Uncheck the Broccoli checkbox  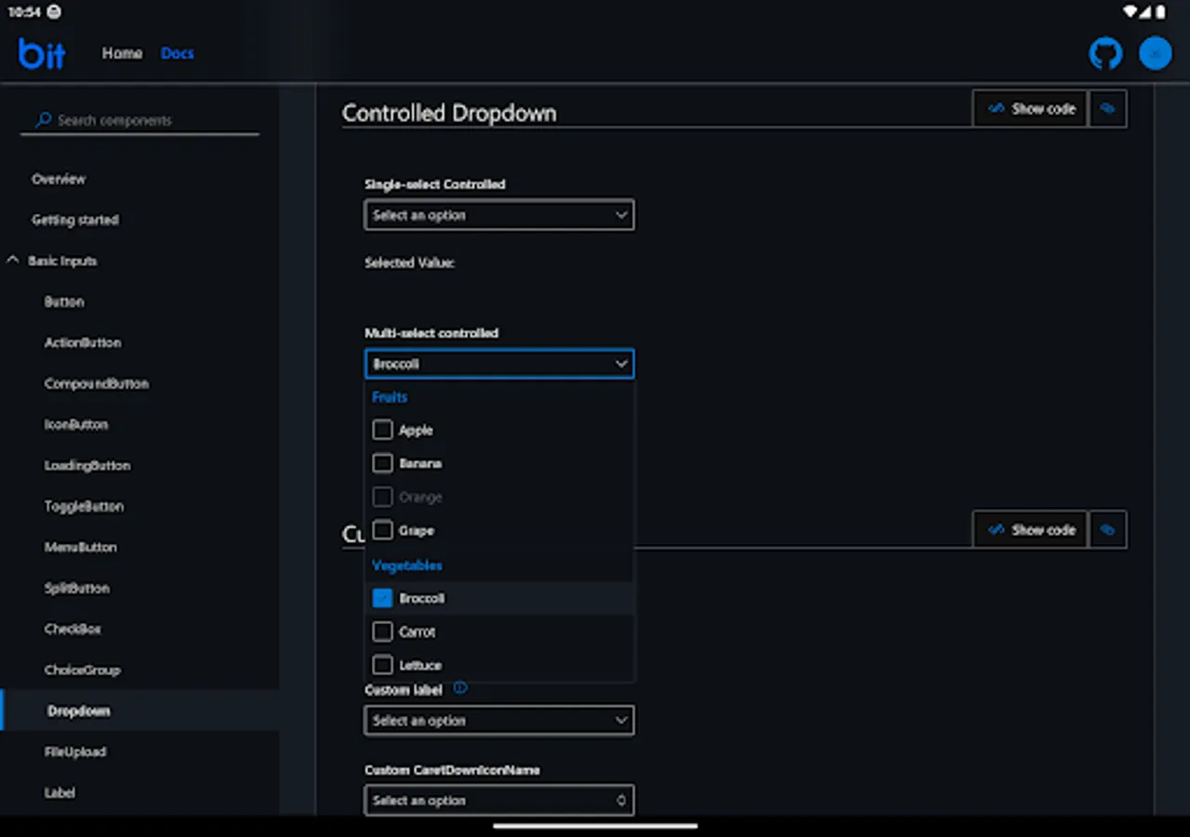tap(382, 598)
